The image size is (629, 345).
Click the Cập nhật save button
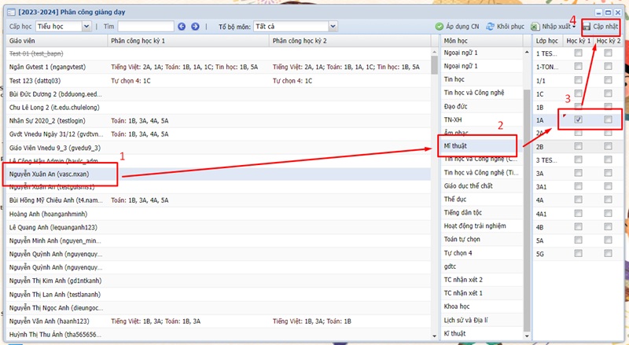pos(601,27)
